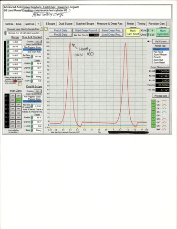The image size is (177, 229).
Task: Select Zoom Window in Pointer Tool list
Action: click(160, 54)
